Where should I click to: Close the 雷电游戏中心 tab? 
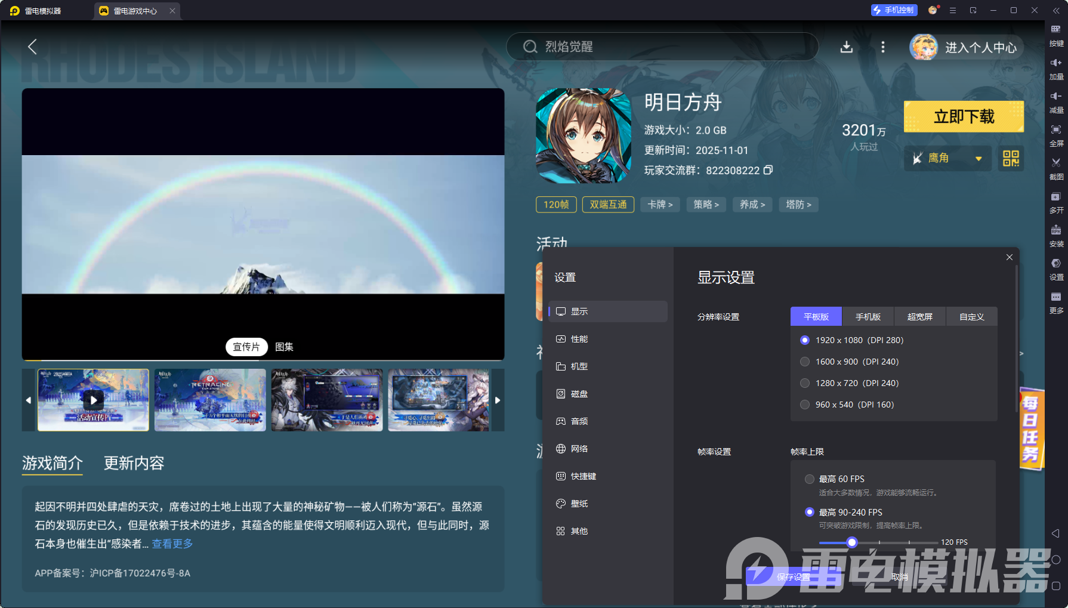pyautogui.click(x=172, y=11)
